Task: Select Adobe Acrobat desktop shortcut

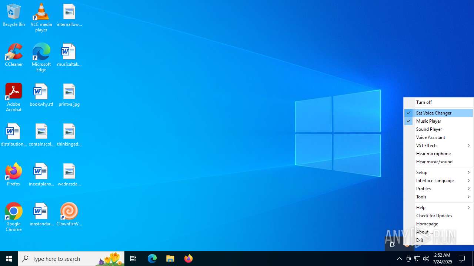Action: (x=14, y=98)
